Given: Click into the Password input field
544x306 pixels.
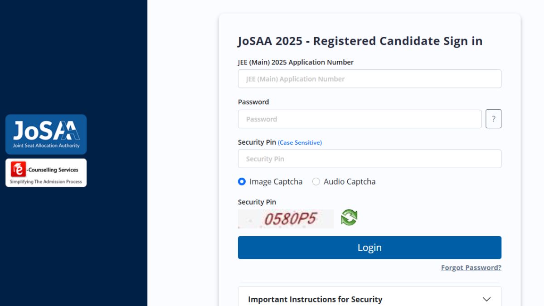Looking at the screenshot, I should 359,119.
